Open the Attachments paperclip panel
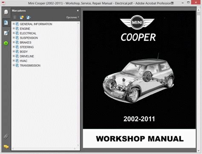The width and height of the screenshot is (202, 154). [x=6, y=136]
